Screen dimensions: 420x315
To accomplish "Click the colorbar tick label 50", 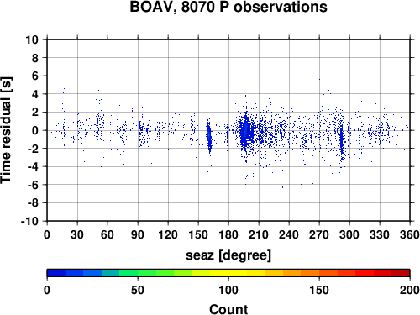I will pos(138,290).
